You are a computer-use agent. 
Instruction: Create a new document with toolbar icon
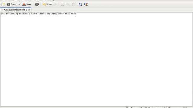coord(3,4)
